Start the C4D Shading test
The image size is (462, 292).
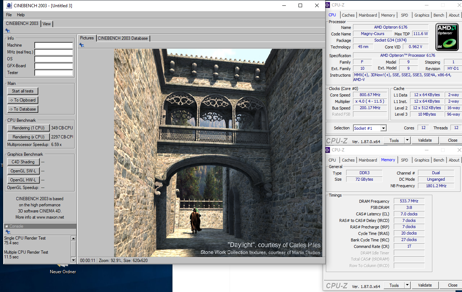(23, 162)
